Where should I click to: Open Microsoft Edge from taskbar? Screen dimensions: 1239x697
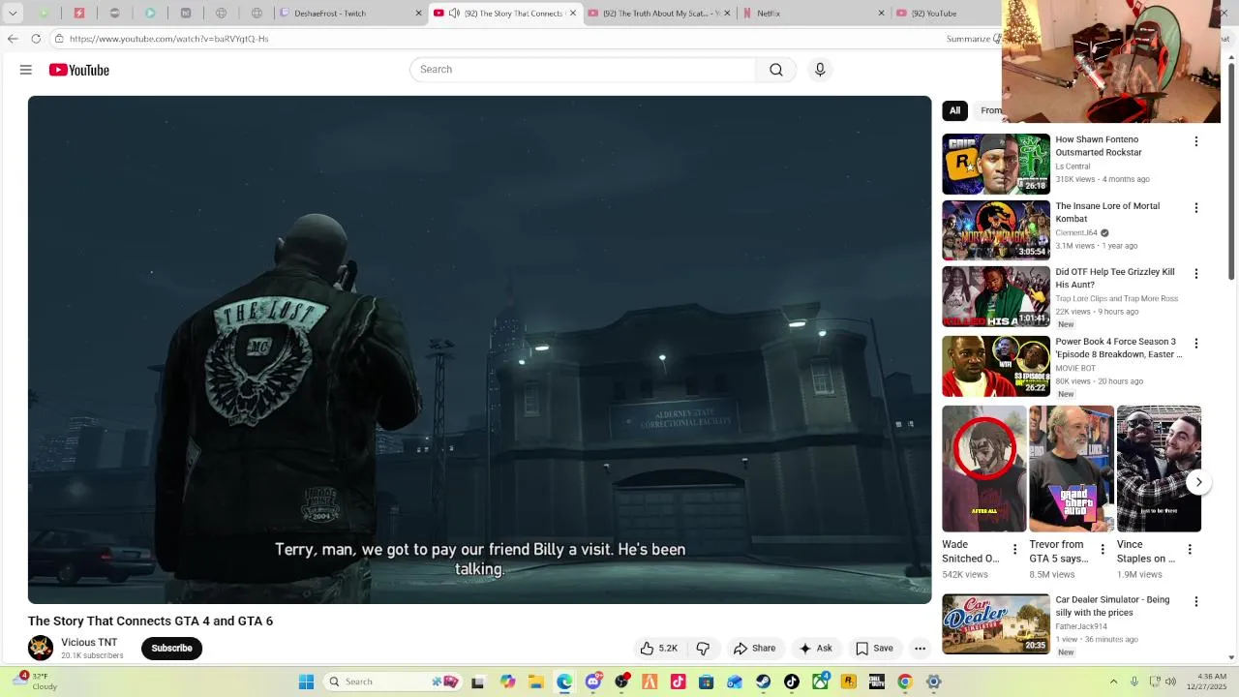click(564, 682)
